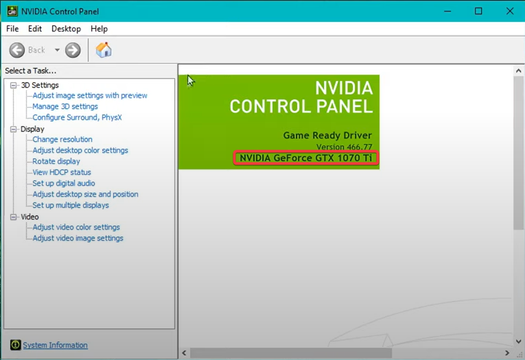The image size is (525, 360).
Task: Open the Edit menu
Action: (x=35, y=29)
